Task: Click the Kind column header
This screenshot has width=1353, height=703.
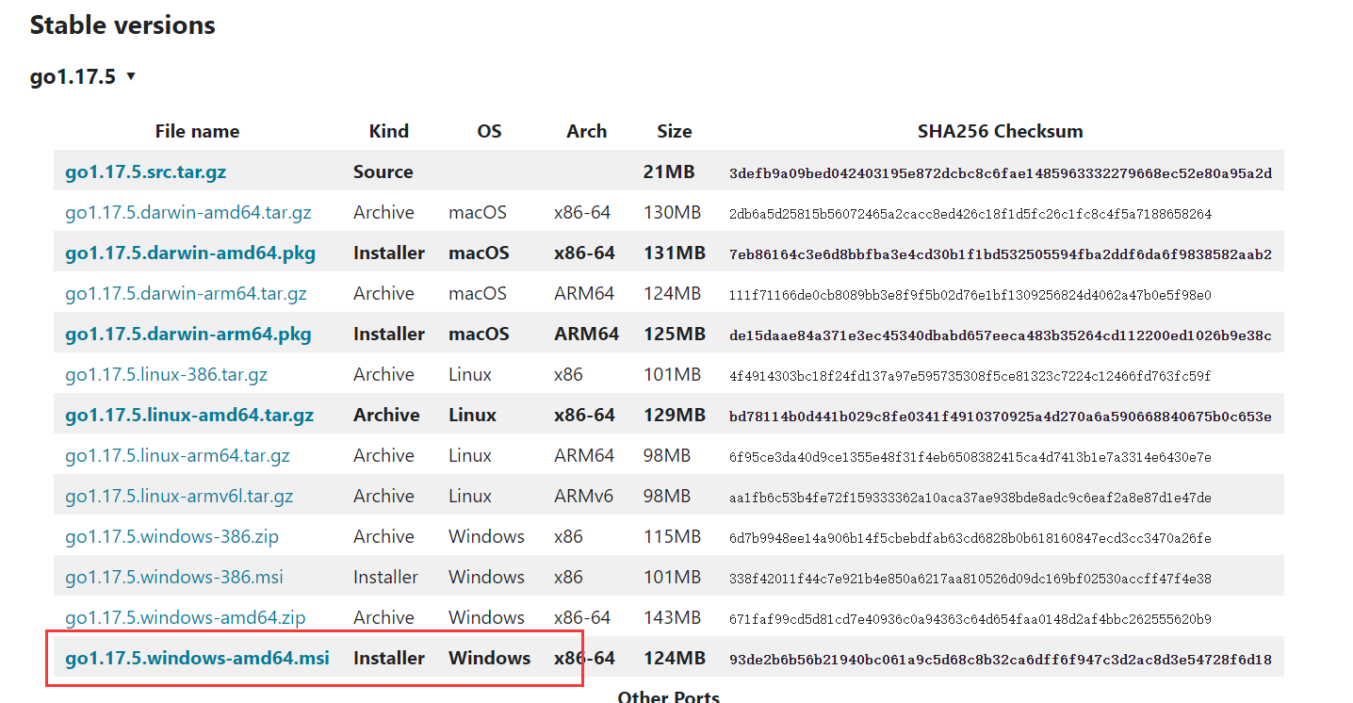Action: click(389, 132)
